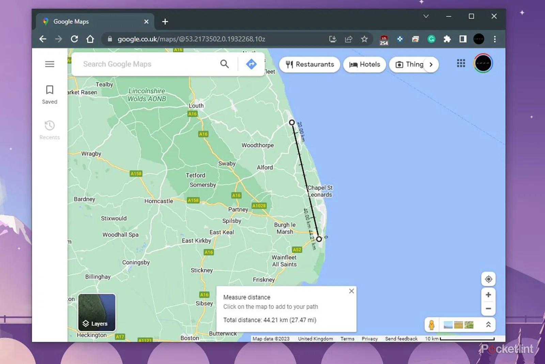545x364 pixels.
Task: Open Saved places from the sidebar
Action: [49, 94]
